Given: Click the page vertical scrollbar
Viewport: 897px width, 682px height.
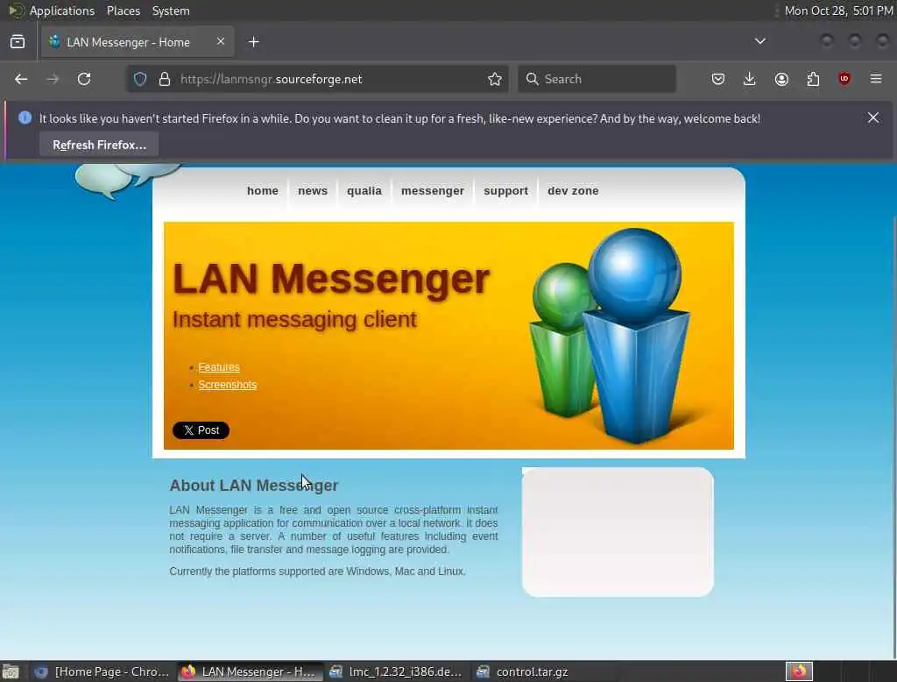Looking at the screenshot, I should [894, 437].
